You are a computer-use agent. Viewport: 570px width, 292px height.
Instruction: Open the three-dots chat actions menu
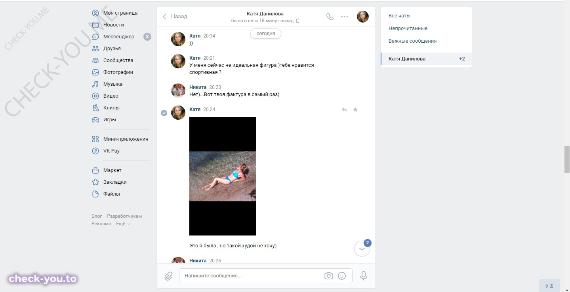(x=345, y=17)
